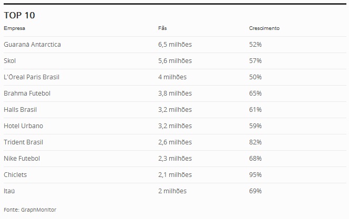
Task: Select the Empresa column header
Action: [x=15, y=28]
